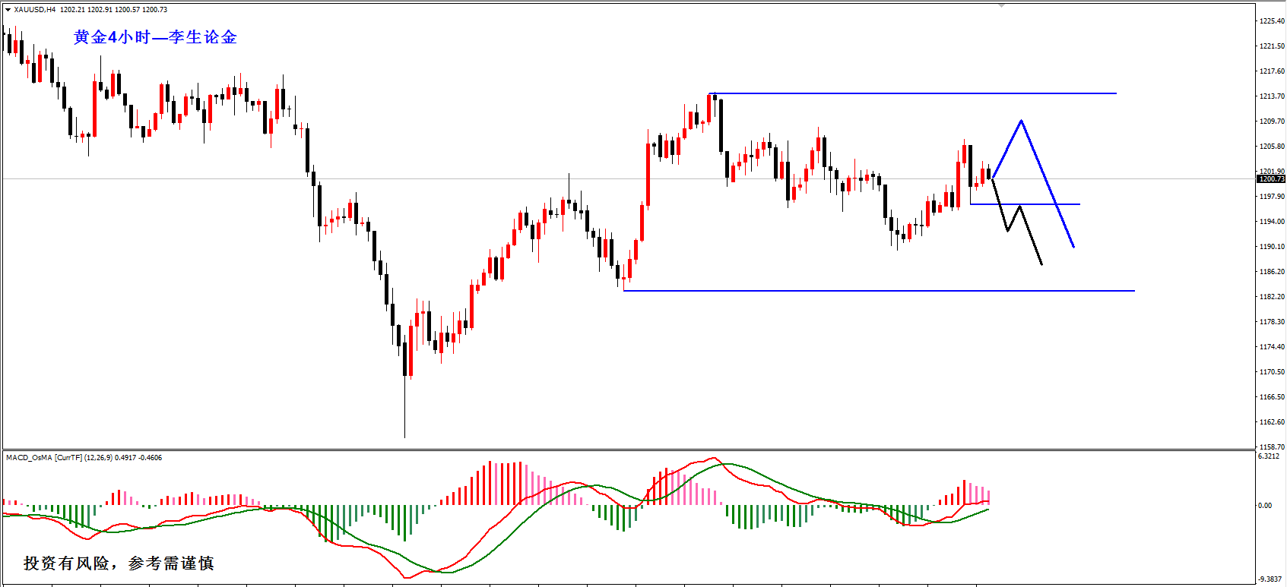Click the 1174.40 price axis label

pyautogui.click(x=1272, y=347)
